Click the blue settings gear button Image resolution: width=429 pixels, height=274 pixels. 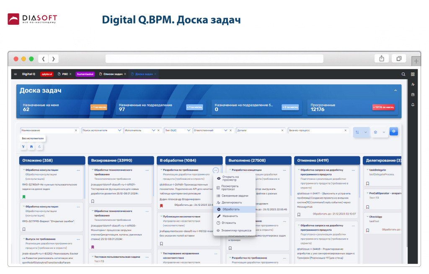pyautogui.click(x=394, y=132)
